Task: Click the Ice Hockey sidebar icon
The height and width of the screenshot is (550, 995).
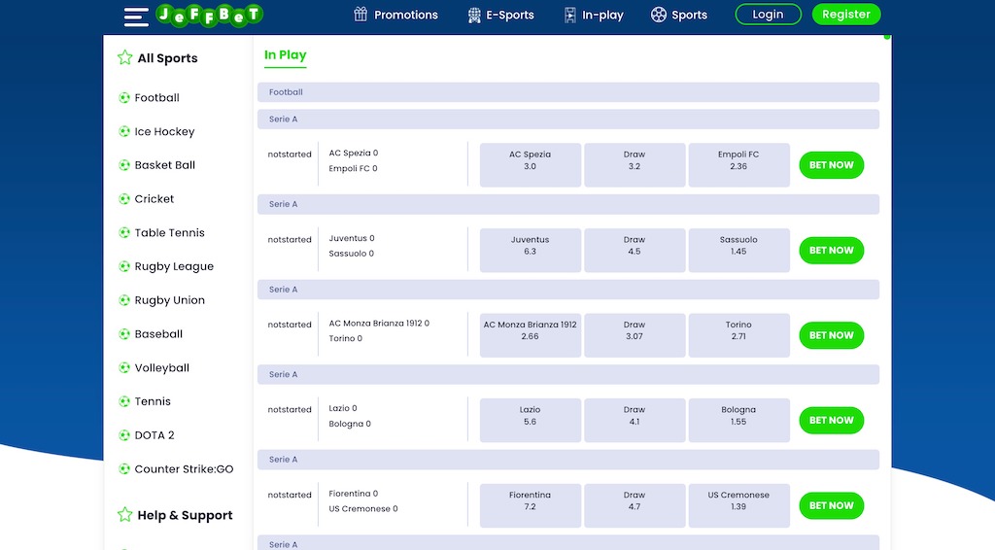Action: (x=124, y=131)
